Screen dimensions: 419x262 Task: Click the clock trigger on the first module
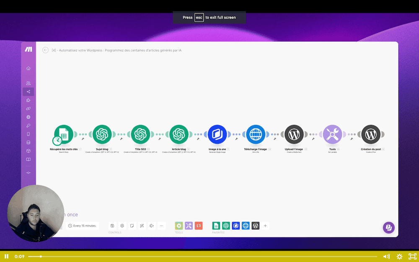[x=57, y=141]
